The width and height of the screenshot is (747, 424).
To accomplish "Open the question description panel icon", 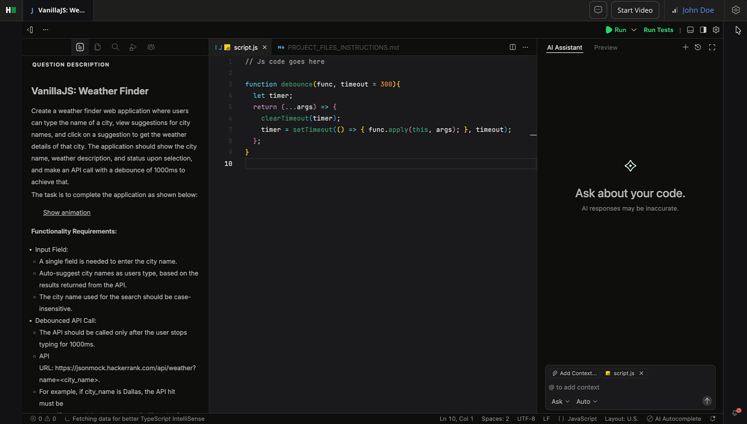I will tap(80, 47).
